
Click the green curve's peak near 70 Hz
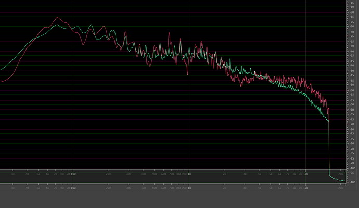57,25
